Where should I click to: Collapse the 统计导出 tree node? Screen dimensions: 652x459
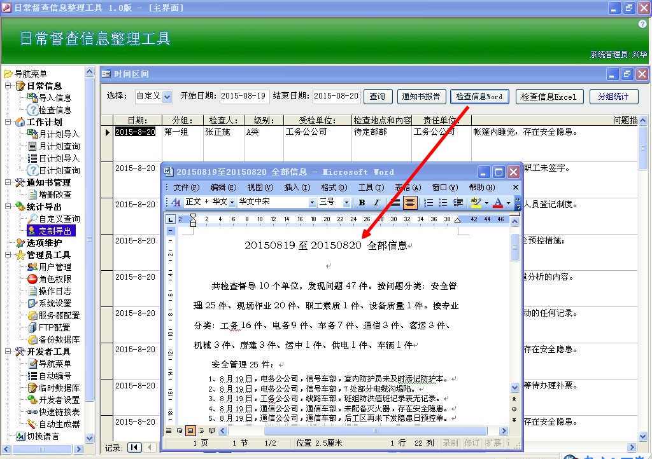coord(8,206)
